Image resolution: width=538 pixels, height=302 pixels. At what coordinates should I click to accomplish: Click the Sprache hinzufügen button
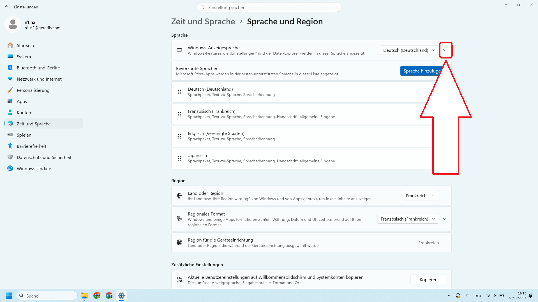421,71
